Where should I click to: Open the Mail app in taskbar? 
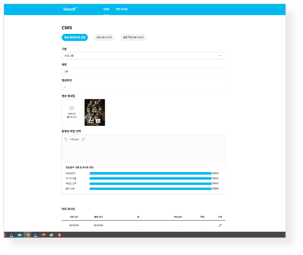[20, 235]
